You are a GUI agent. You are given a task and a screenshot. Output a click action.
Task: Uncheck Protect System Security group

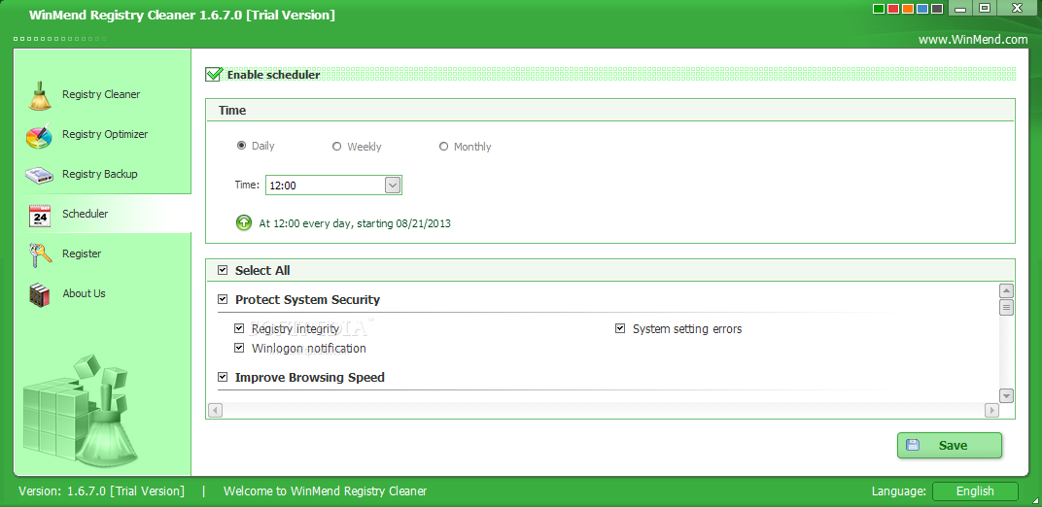(223, 299)
